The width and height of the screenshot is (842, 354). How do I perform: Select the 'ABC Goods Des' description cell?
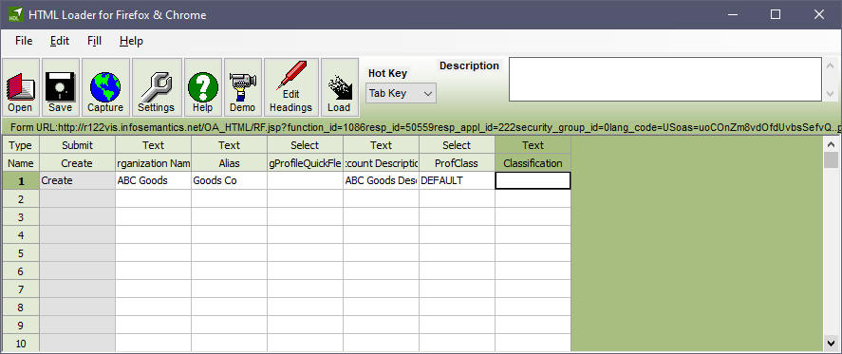[x=382, y=180]
